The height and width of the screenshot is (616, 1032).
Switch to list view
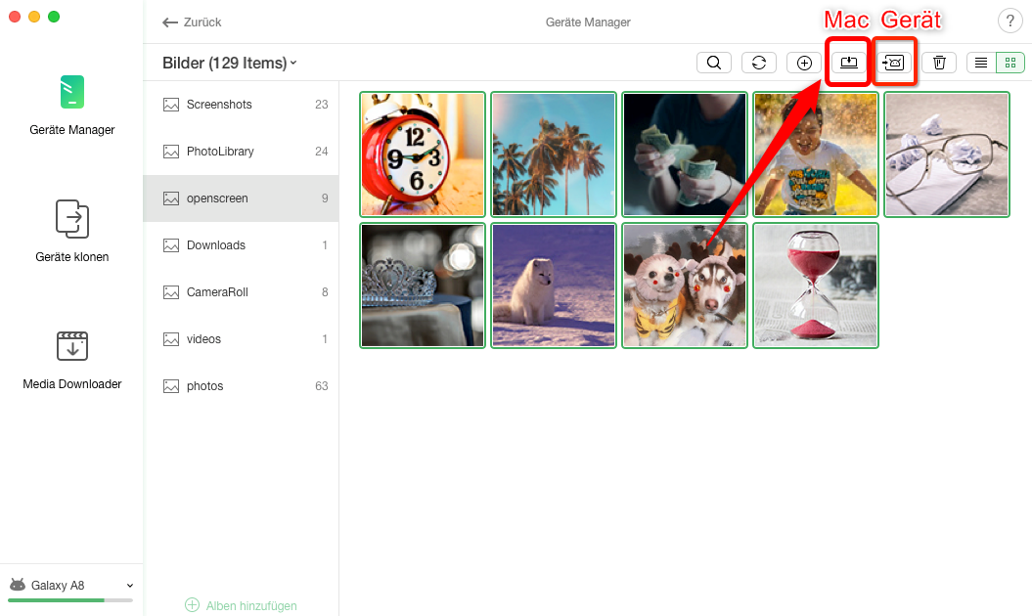(981, 63)
